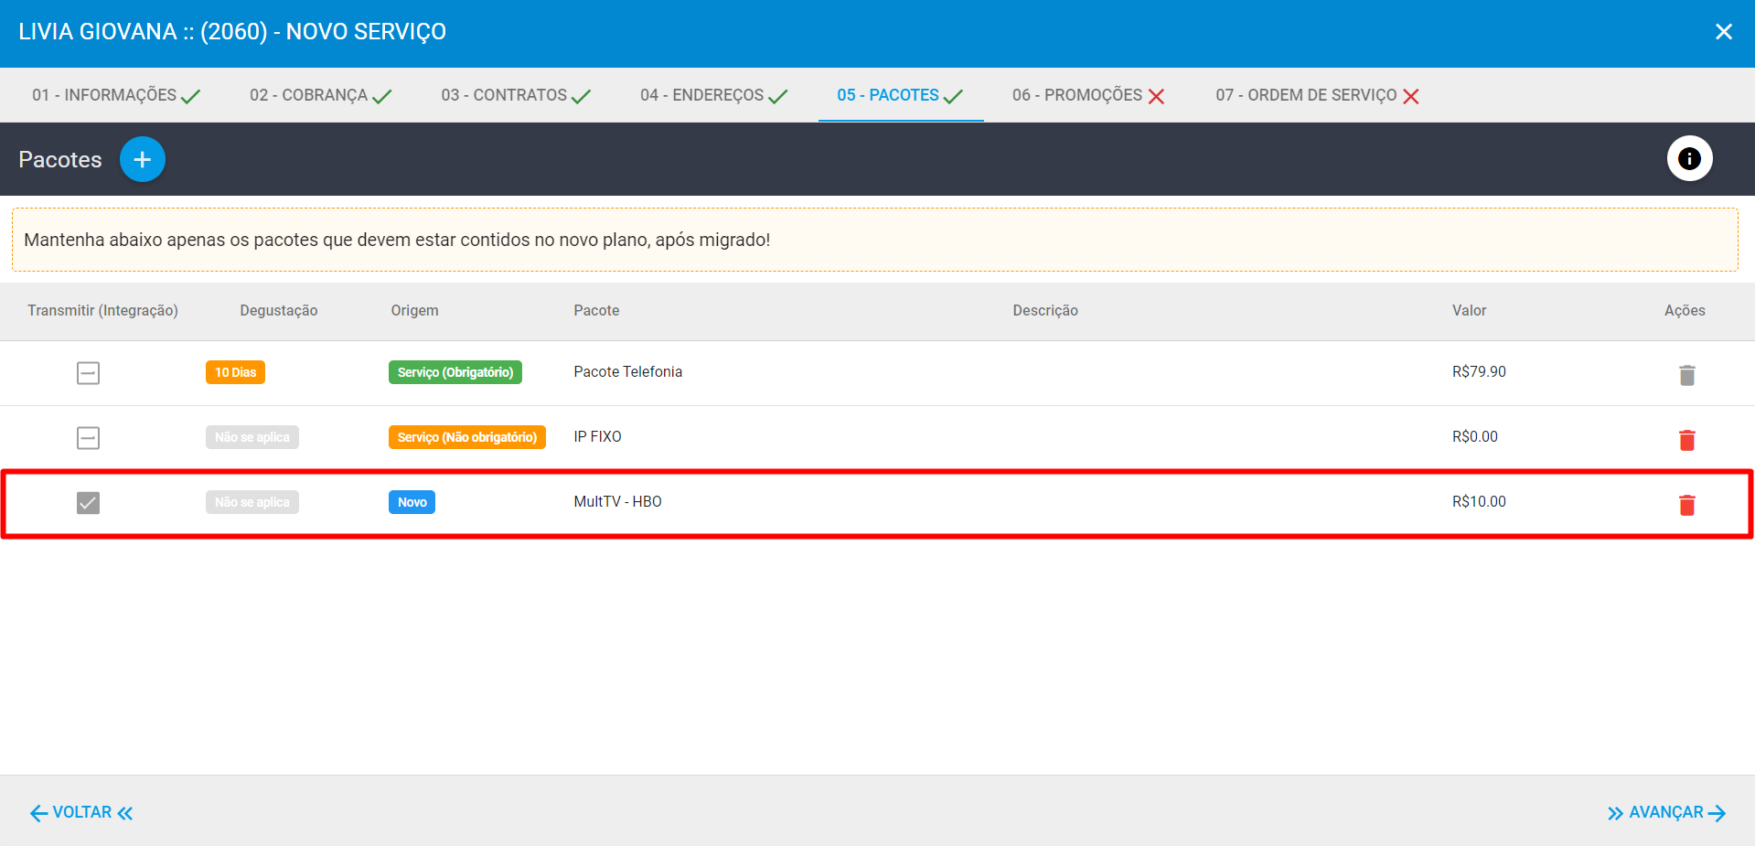This screenshot has height=846, width=1755.
Task: Select the MultTV - HBO package name
Action: (x=617, y=501)
